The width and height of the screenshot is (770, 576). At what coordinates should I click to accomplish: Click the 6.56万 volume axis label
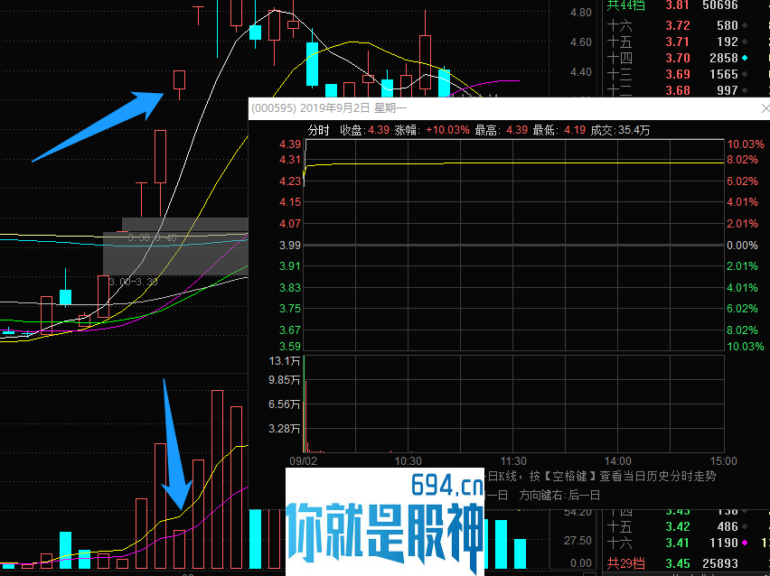tap(285, 404)
